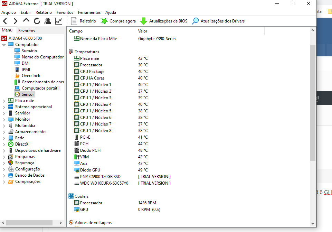Open Atualizações da BIOS

coord(164,21)
